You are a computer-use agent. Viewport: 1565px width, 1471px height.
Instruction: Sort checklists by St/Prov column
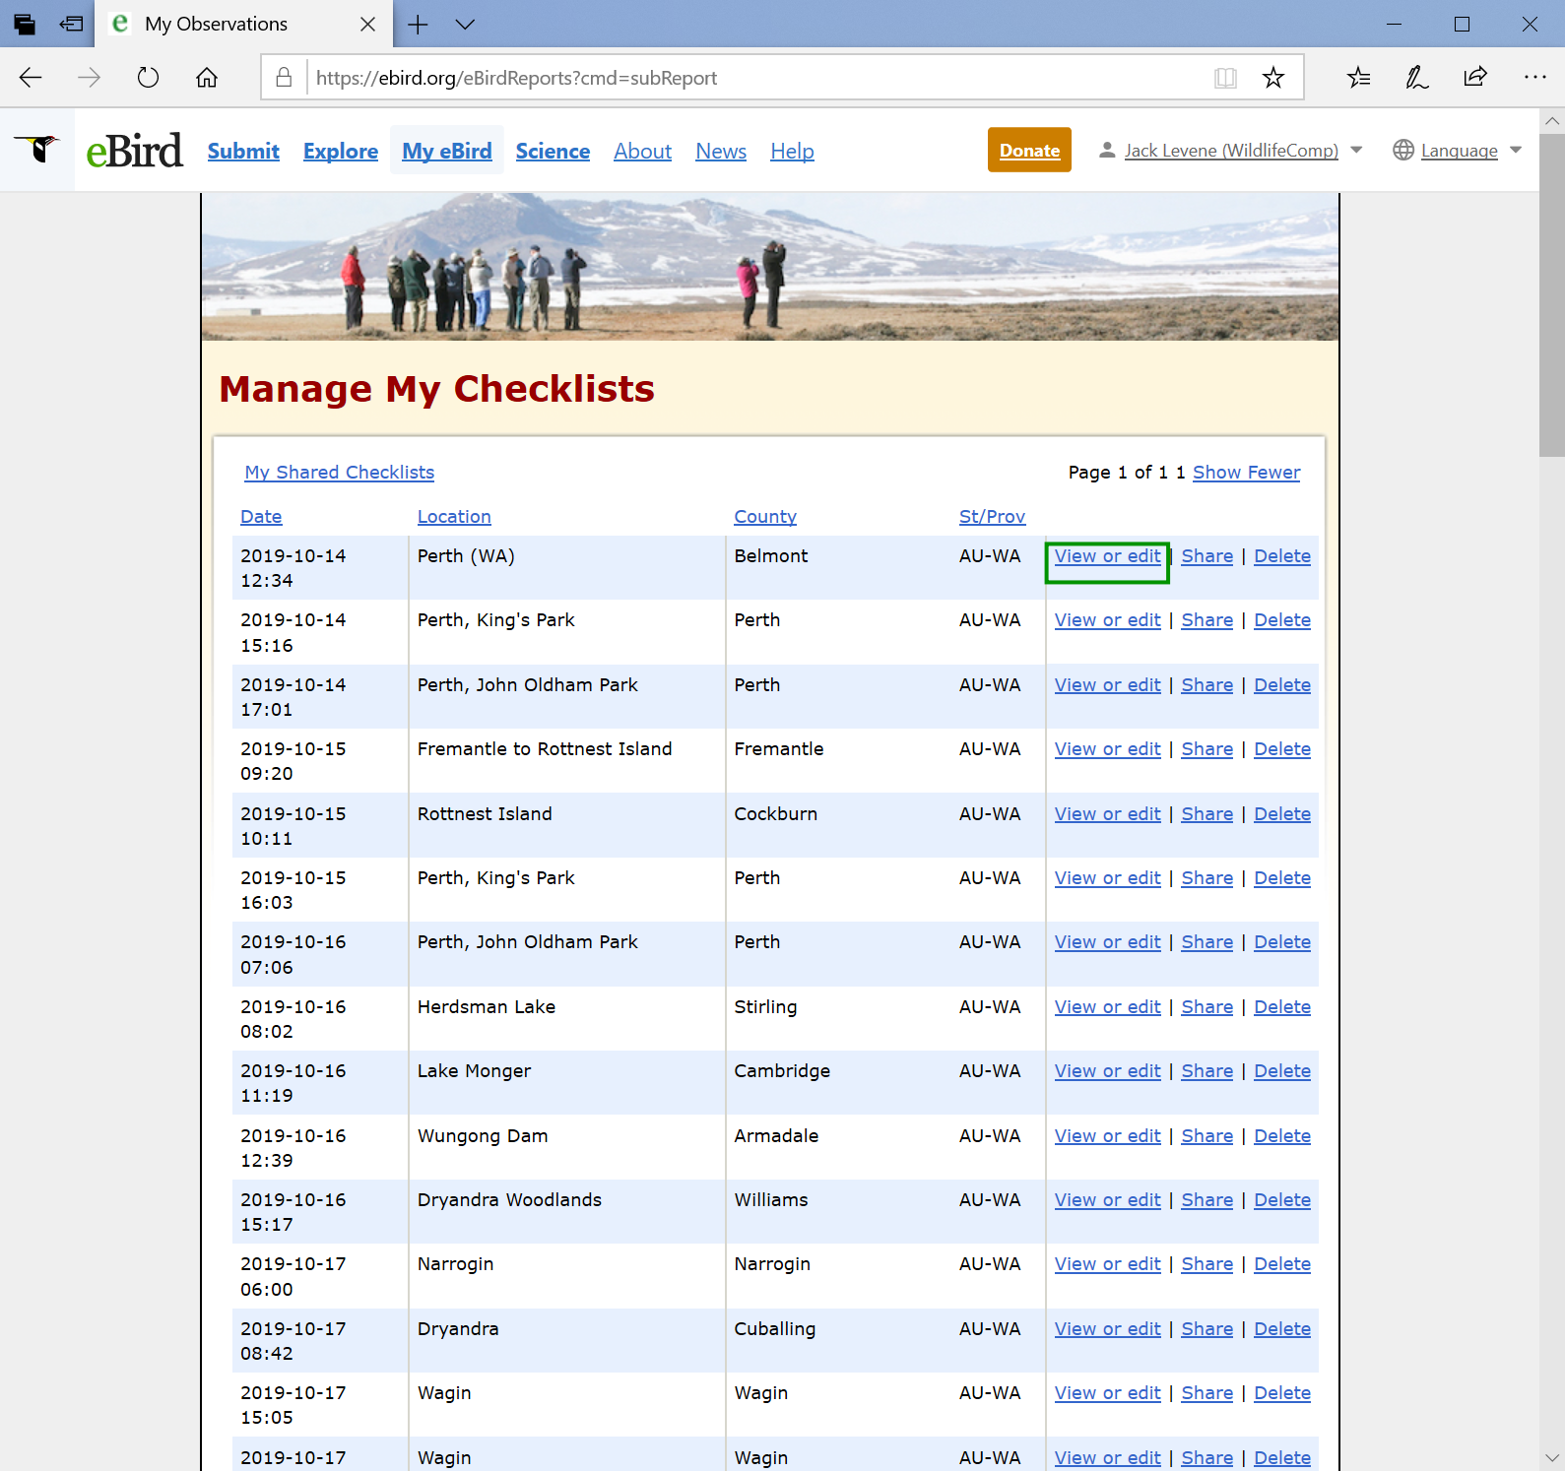tap(992, 516)
